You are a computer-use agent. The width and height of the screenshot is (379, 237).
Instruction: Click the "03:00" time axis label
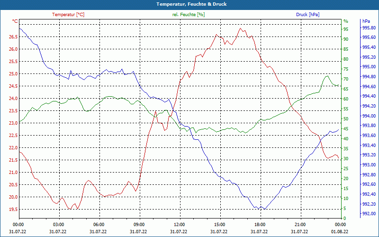pos(58,225)
